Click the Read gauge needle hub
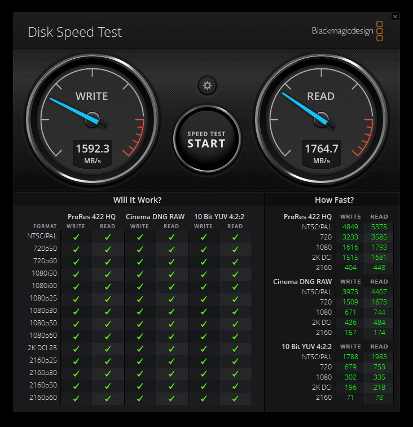The height and width of the screenshot is (427, 413). tap(321, 120)
